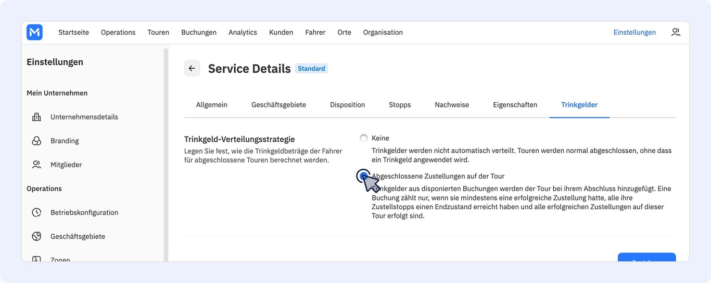
Task: Click the Betriebskonfiguration clock icon
Action: 36,212
